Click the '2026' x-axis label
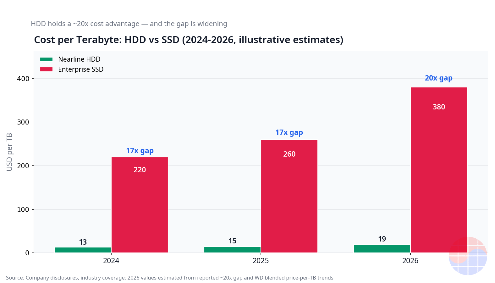The width and height of the screenshot is (495, 283). click(x=410, y=261)
